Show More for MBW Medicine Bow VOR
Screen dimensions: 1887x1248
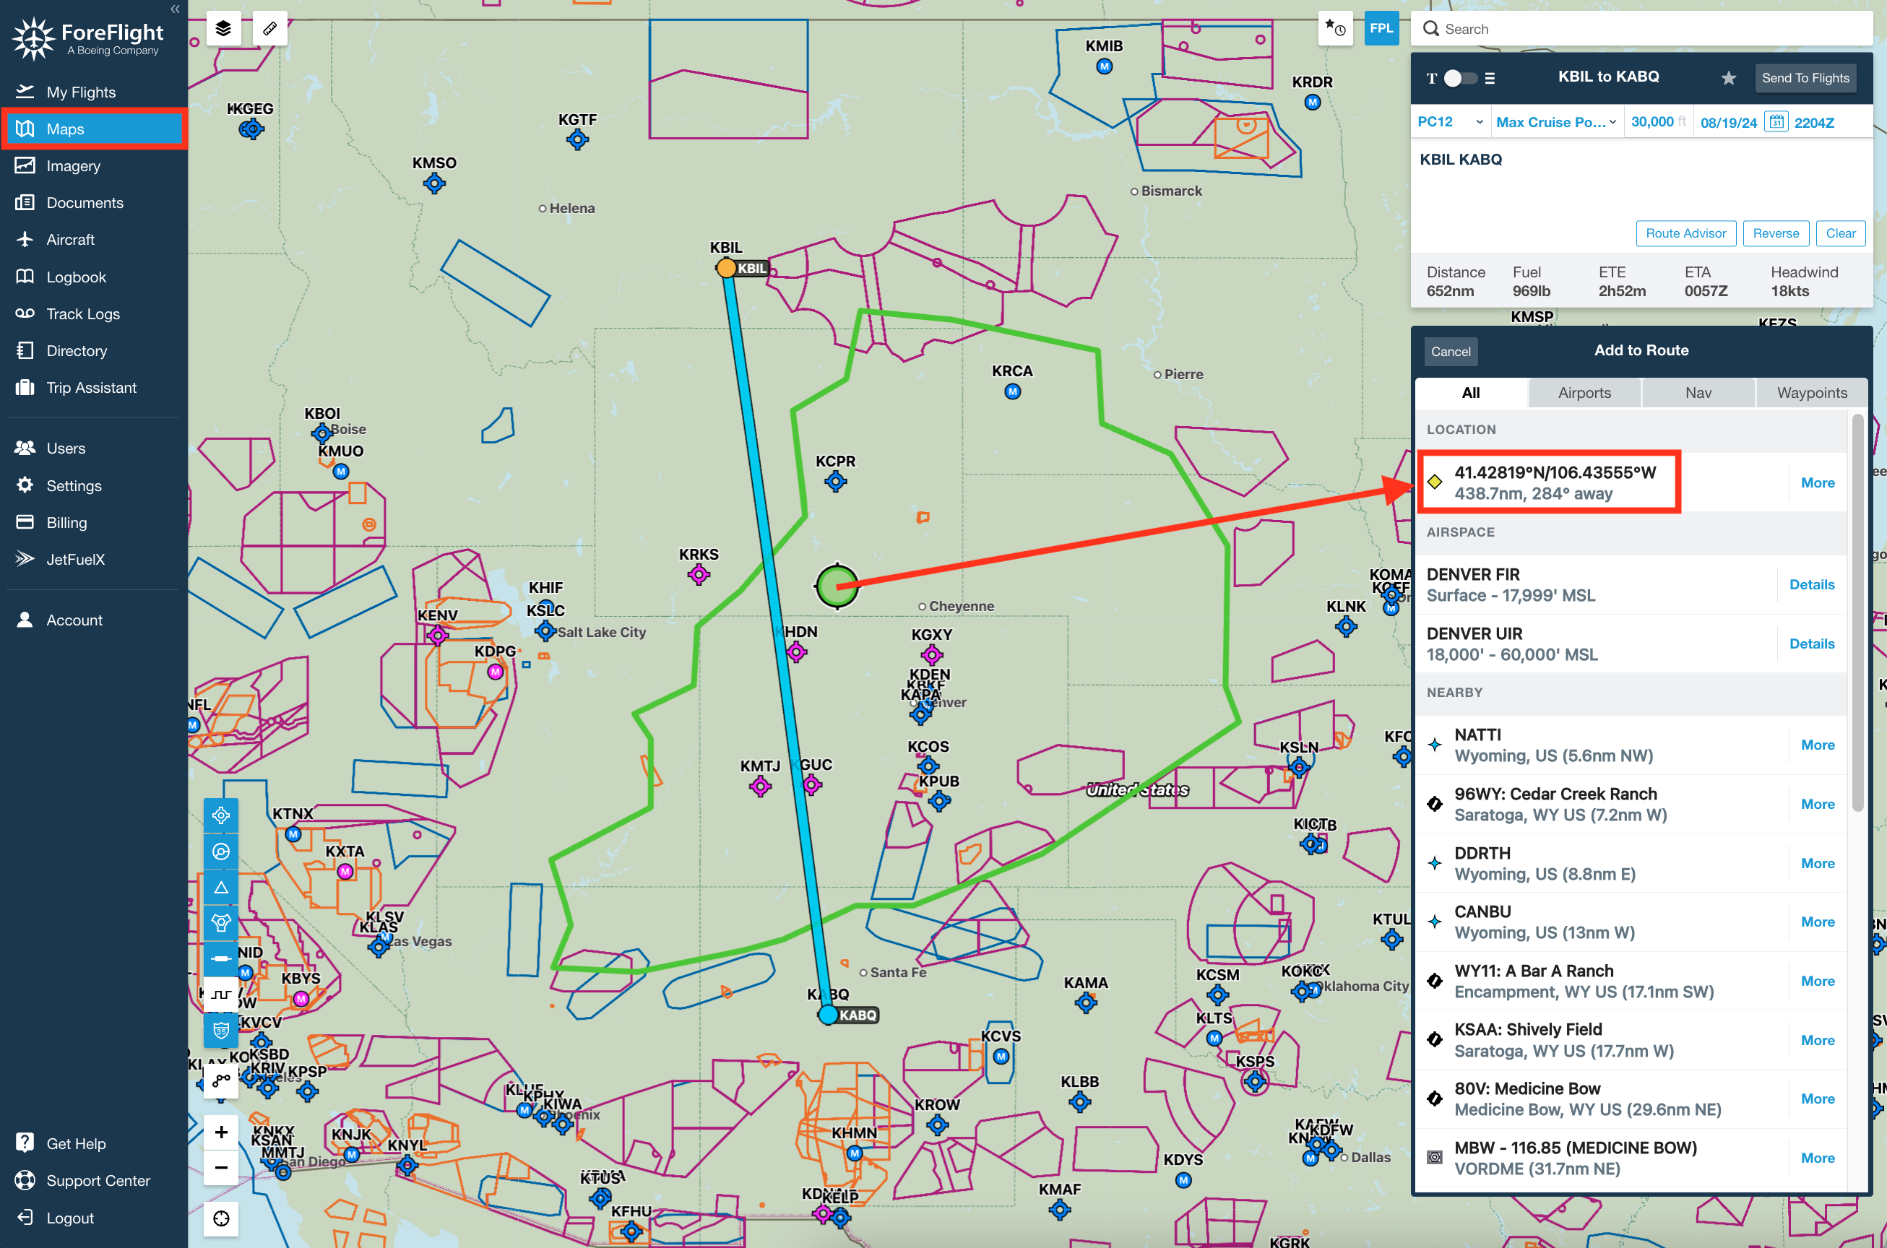[1818, 1158]
